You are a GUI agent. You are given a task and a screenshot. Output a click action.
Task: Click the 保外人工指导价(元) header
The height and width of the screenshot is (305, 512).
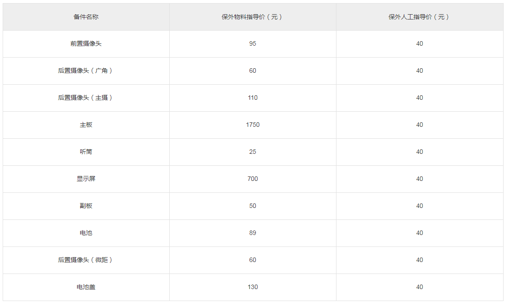click(420, 17)
